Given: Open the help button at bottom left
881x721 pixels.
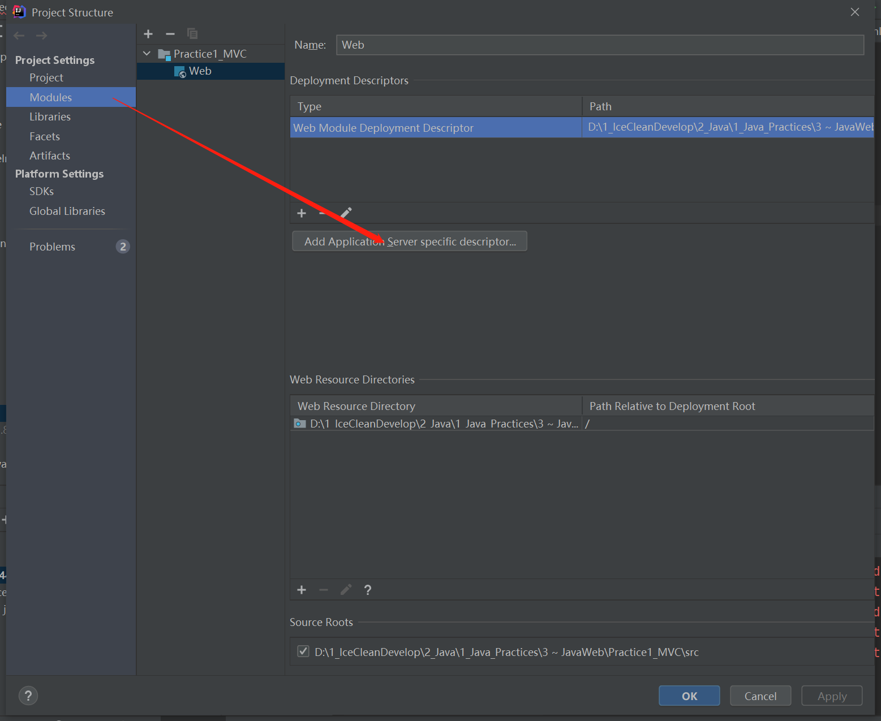Looking at the screenshot, I should [x=28, y=696].
